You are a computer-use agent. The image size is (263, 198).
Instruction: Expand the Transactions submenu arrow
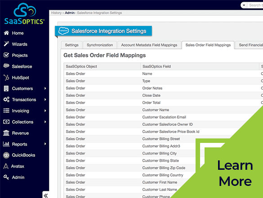[x=45, y=99]
